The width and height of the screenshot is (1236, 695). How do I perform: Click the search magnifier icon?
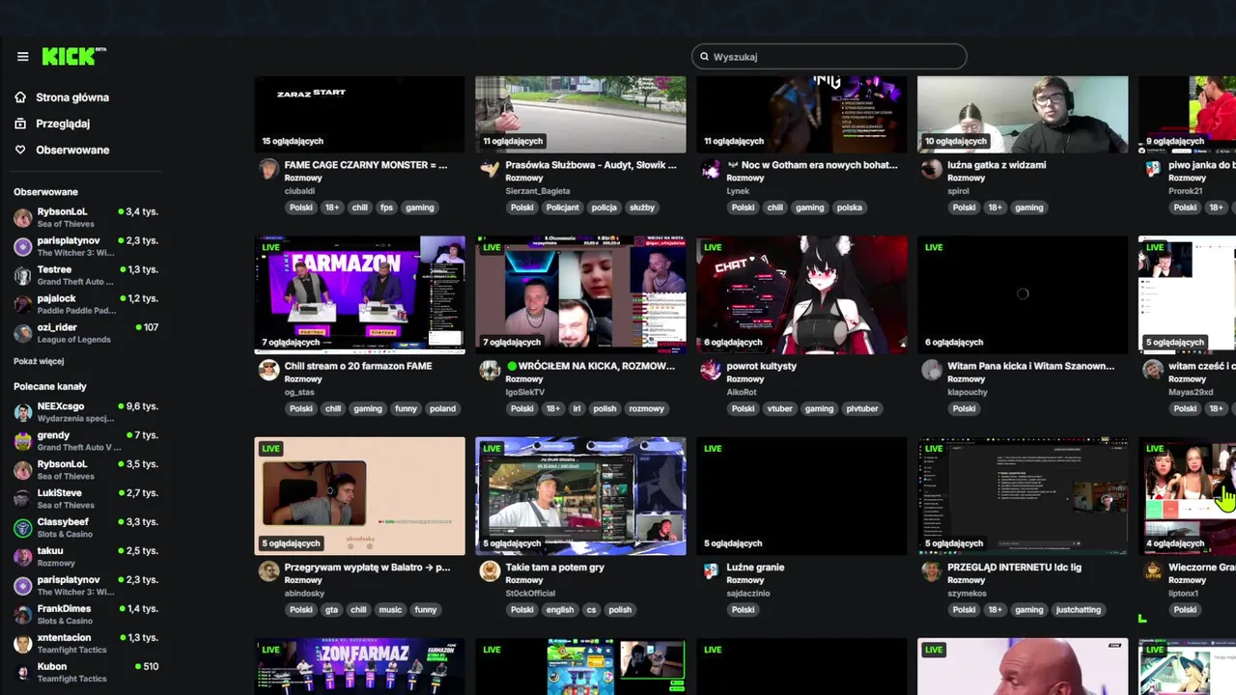[x=704, y=57]
